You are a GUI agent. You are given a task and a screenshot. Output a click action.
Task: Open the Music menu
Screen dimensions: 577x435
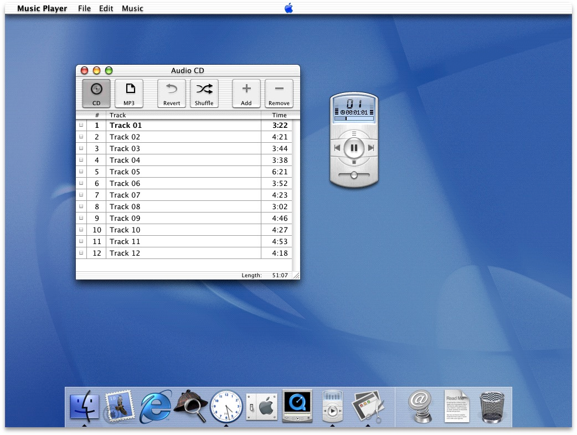pos(132,8)
